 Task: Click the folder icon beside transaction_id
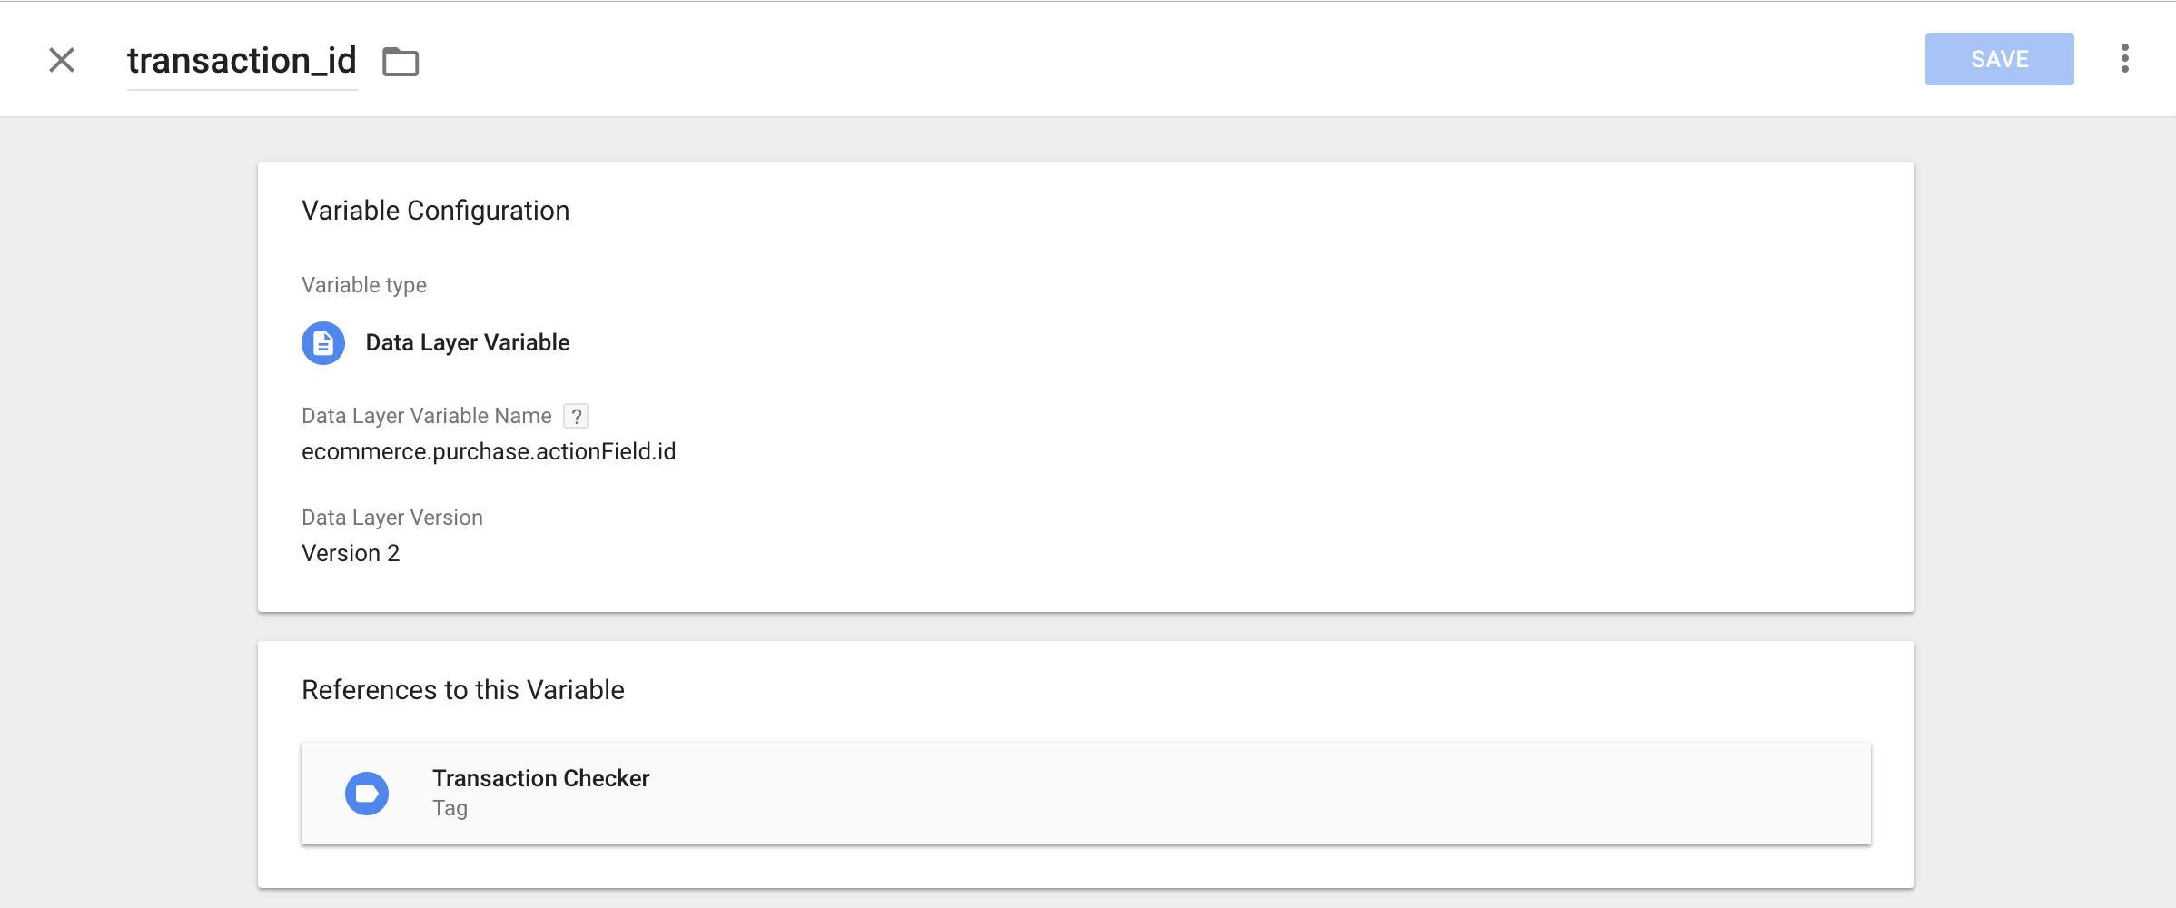click(x=401, y=62)
